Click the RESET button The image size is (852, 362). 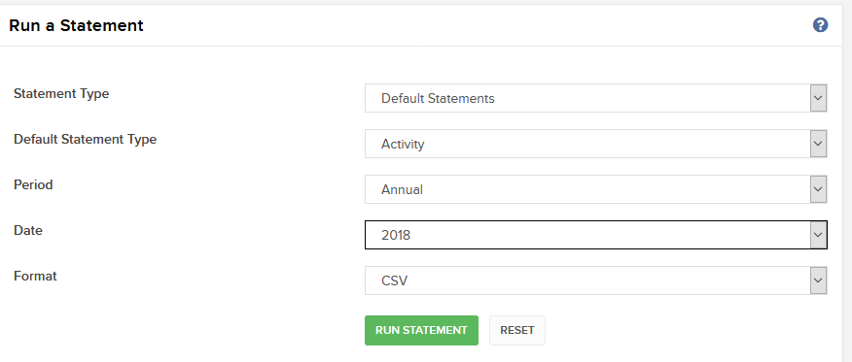click(x=517, y=331)
